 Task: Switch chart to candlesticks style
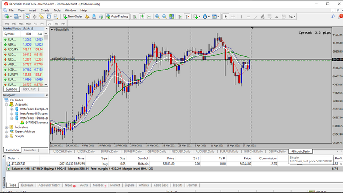pyautogui.click(x=142, y=17)
